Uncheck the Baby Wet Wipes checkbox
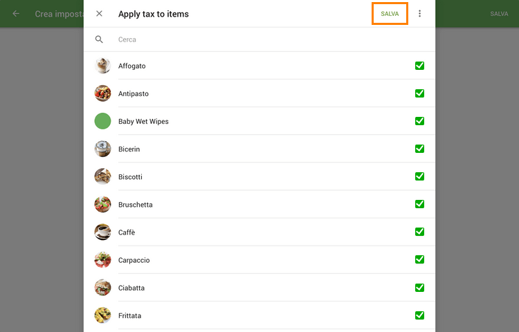Viewport: 519px width, 332px height. pos(419,121)
